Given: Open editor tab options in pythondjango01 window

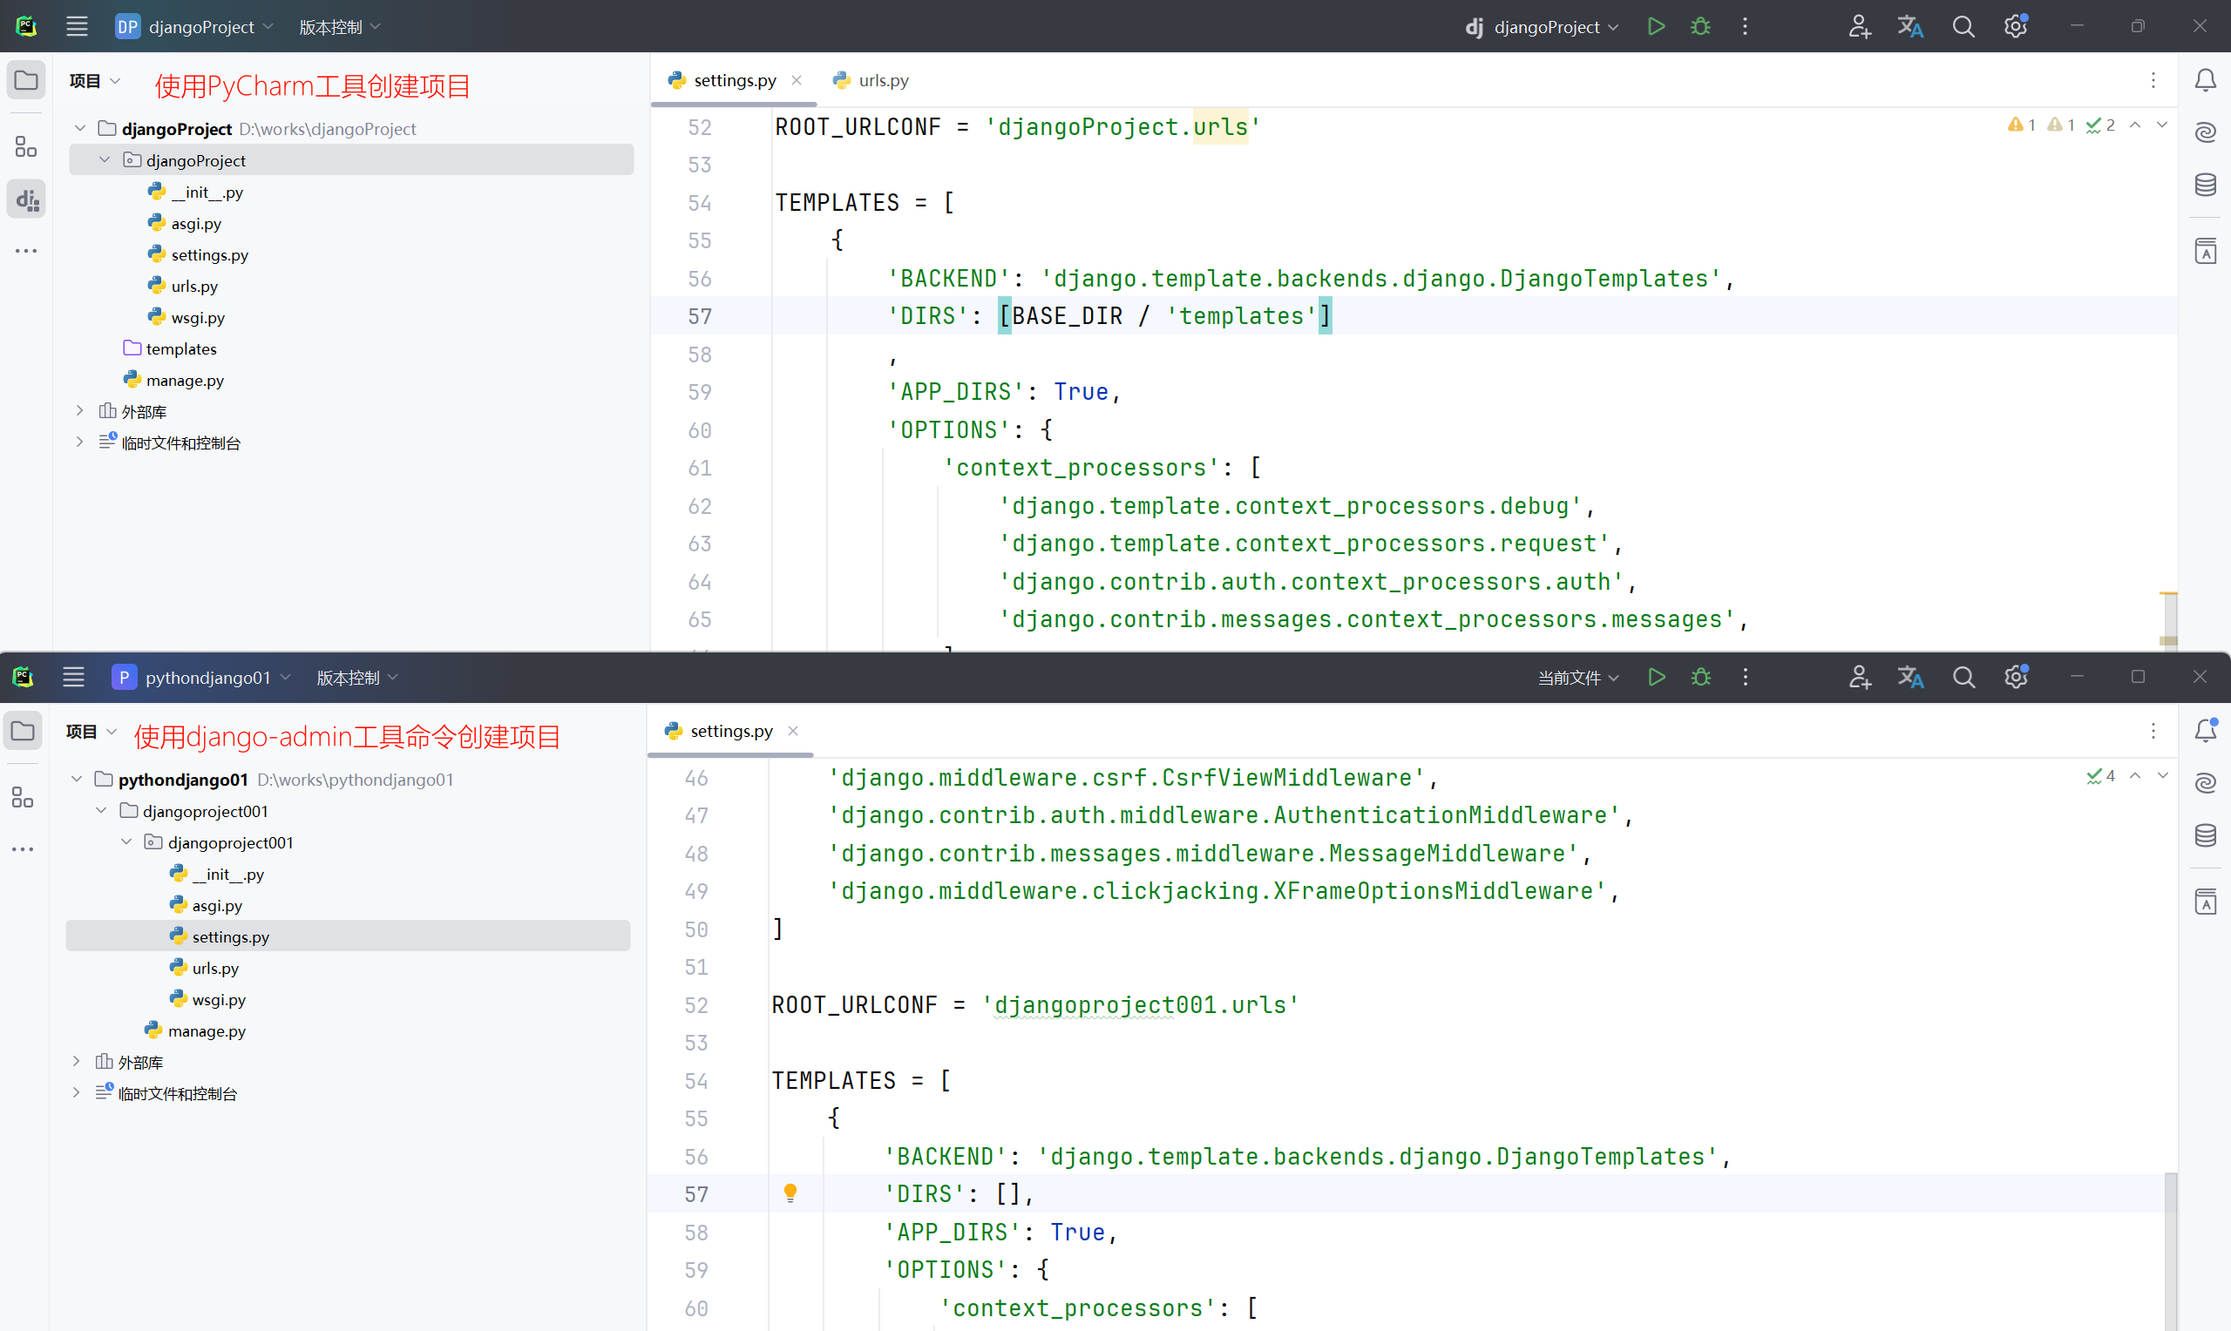Looking at the screenshot, I should (x=2153, y=731).
